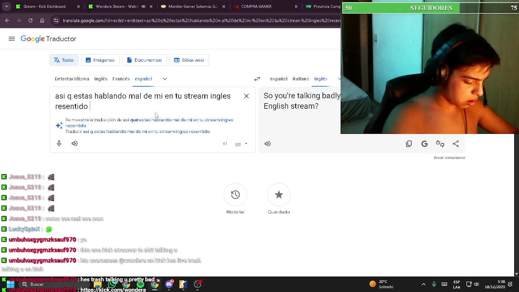Open the Windows Start menu

coord(11,284)
